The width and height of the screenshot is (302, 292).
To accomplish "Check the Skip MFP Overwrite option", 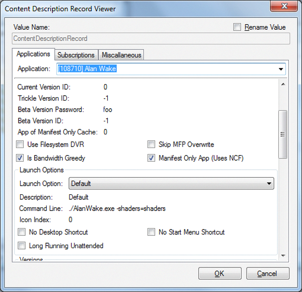I will pos(152,144).
